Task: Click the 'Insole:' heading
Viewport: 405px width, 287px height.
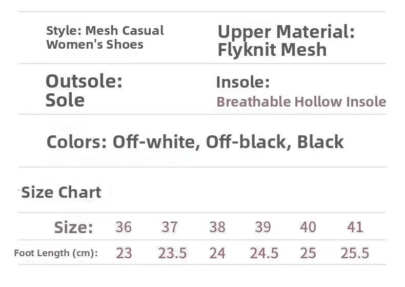Action: 242,82
